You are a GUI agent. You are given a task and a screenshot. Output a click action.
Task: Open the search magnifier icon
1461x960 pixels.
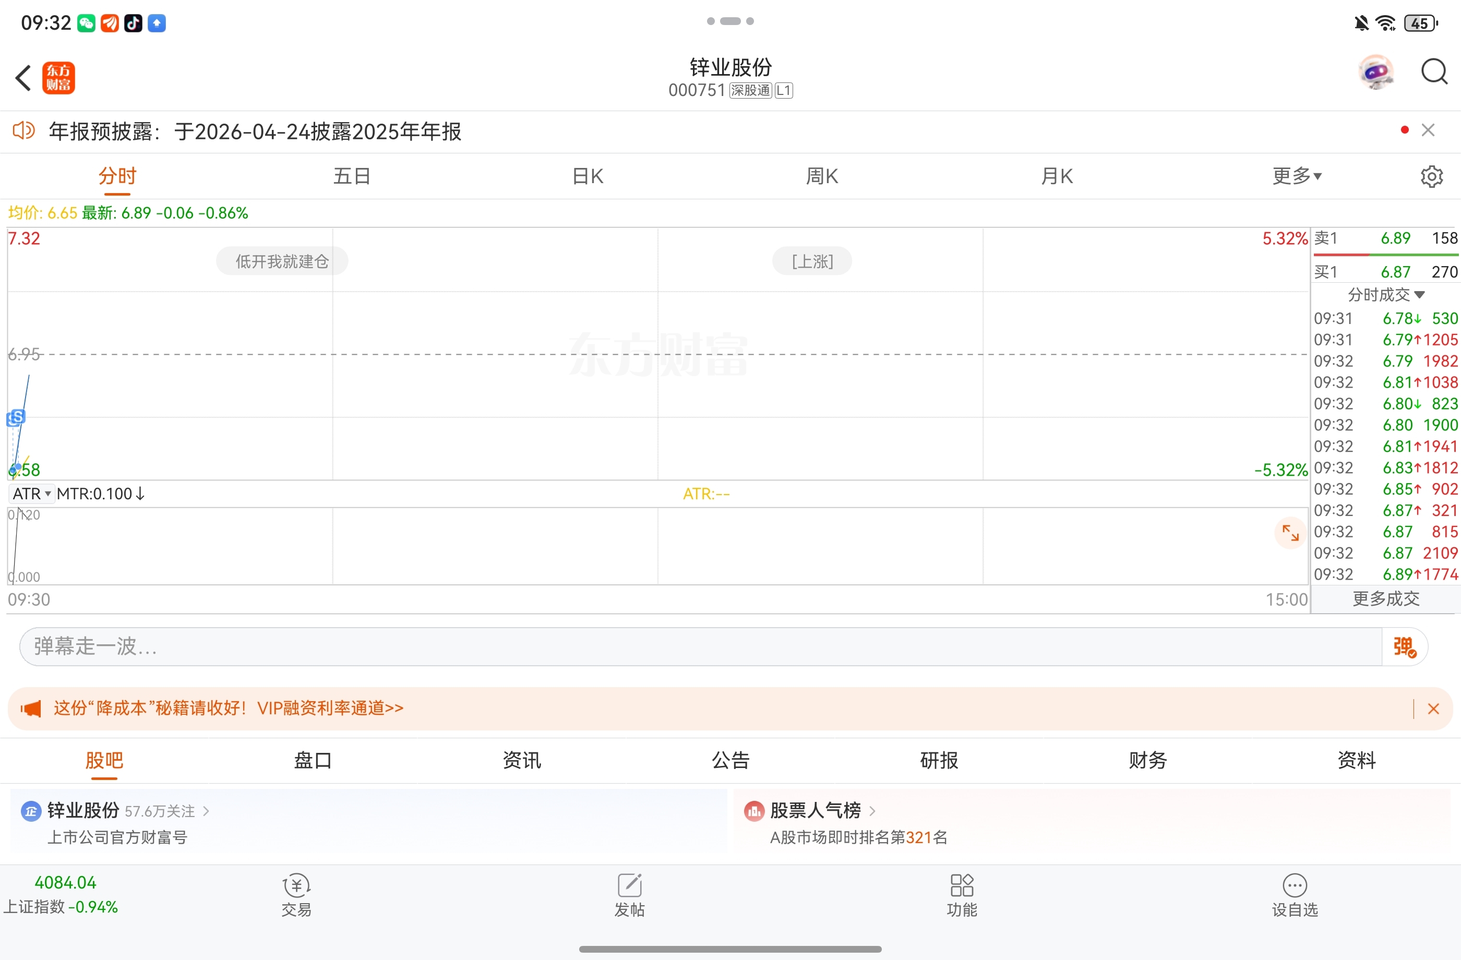[1433, 73]
